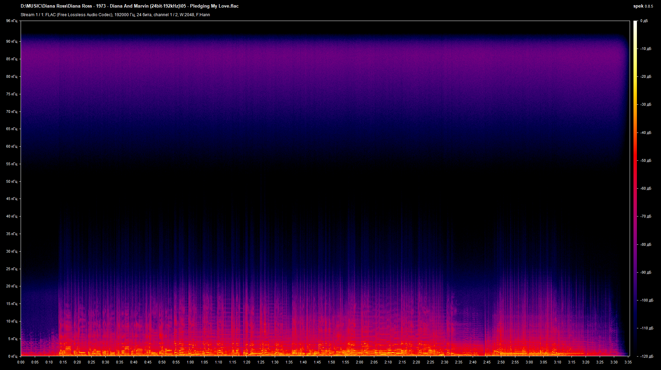Click the 2:45 time axis marker

(x=487, y=362)
